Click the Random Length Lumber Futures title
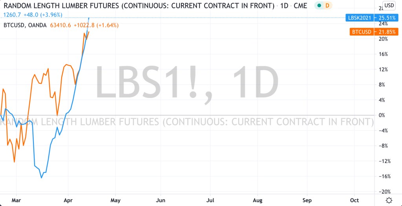Viewport: 402px width, 206px height. (x=139, y=6)
